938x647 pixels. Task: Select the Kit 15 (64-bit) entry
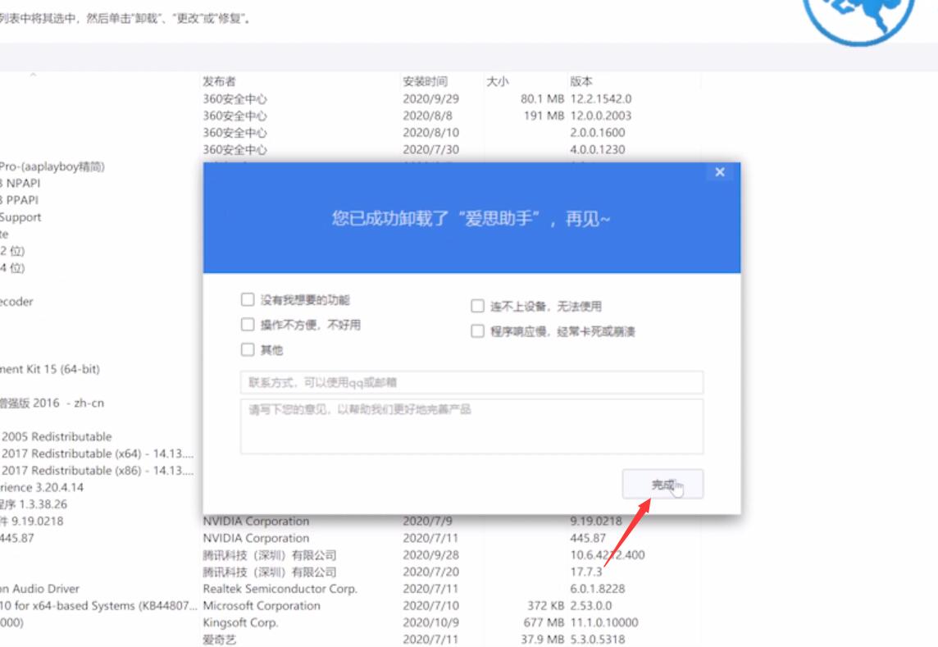coord(50,369)
